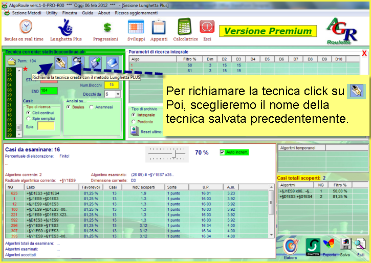
Task: Select discovered algorithm row with 50,00 %
Action: click(x=323, y=191)
